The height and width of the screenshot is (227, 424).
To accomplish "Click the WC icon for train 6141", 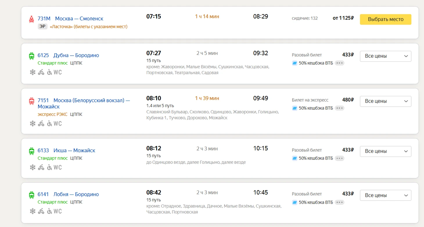I will point(58,211).
